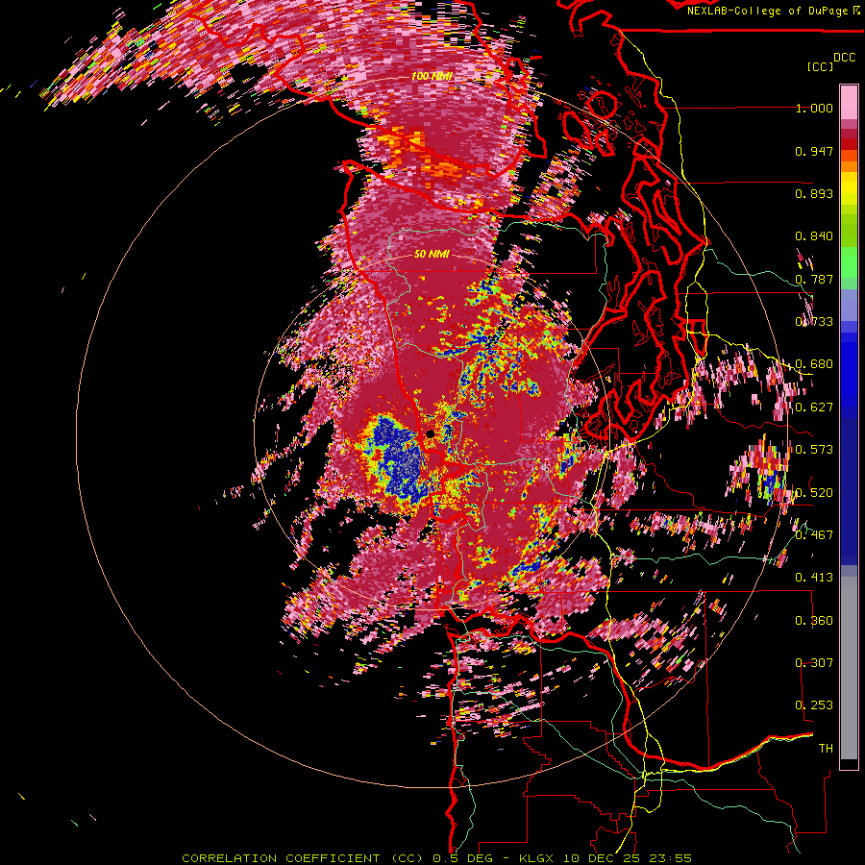
Task: Select the 0.360 legend value
Action: (814, 621)
